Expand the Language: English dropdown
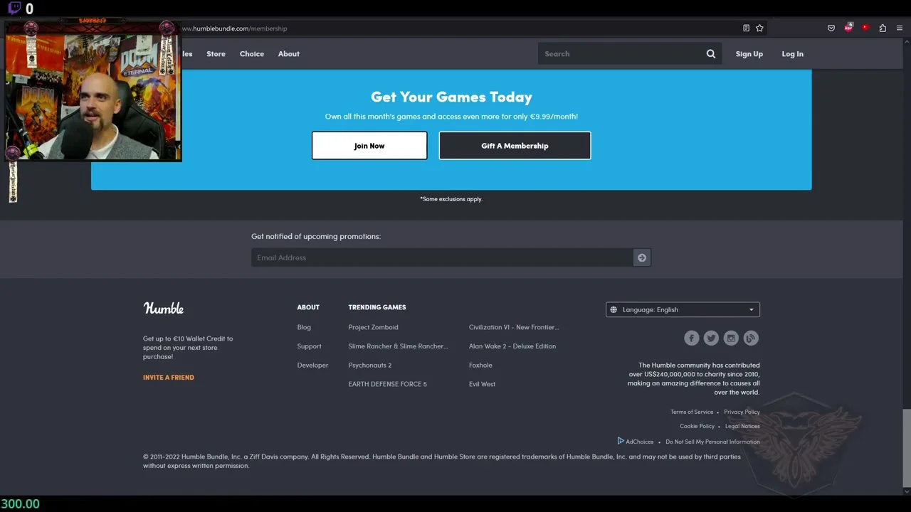Screen dimensions: 911x512 (683, 309)
